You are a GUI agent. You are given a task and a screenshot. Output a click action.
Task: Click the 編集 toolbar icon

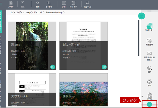[23, 5]
